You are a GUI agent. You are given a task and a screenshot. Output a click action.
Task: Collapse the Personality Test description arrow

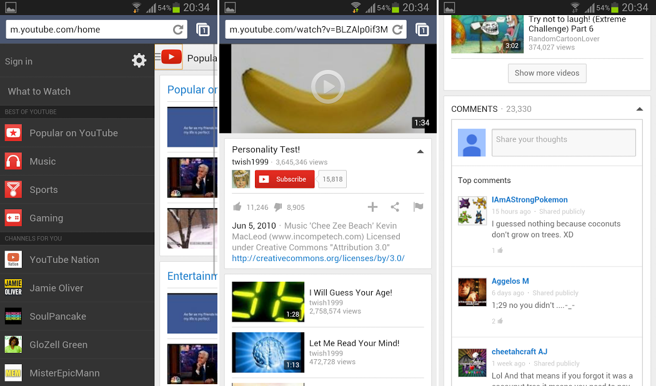420,151
